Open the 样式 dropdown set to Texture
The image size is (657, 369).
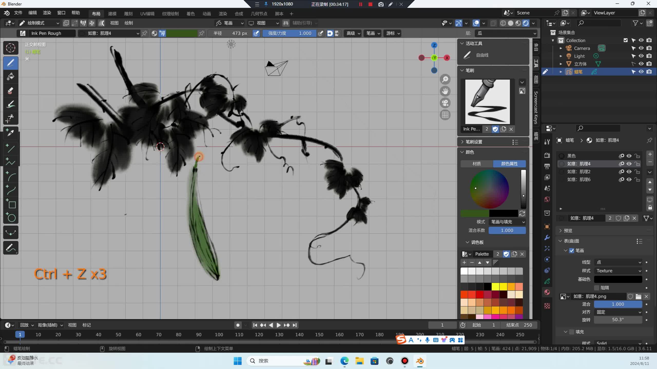point(618,271)
